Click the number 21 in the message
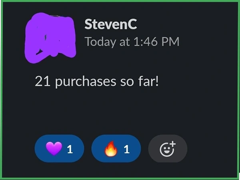 (42, 81)
